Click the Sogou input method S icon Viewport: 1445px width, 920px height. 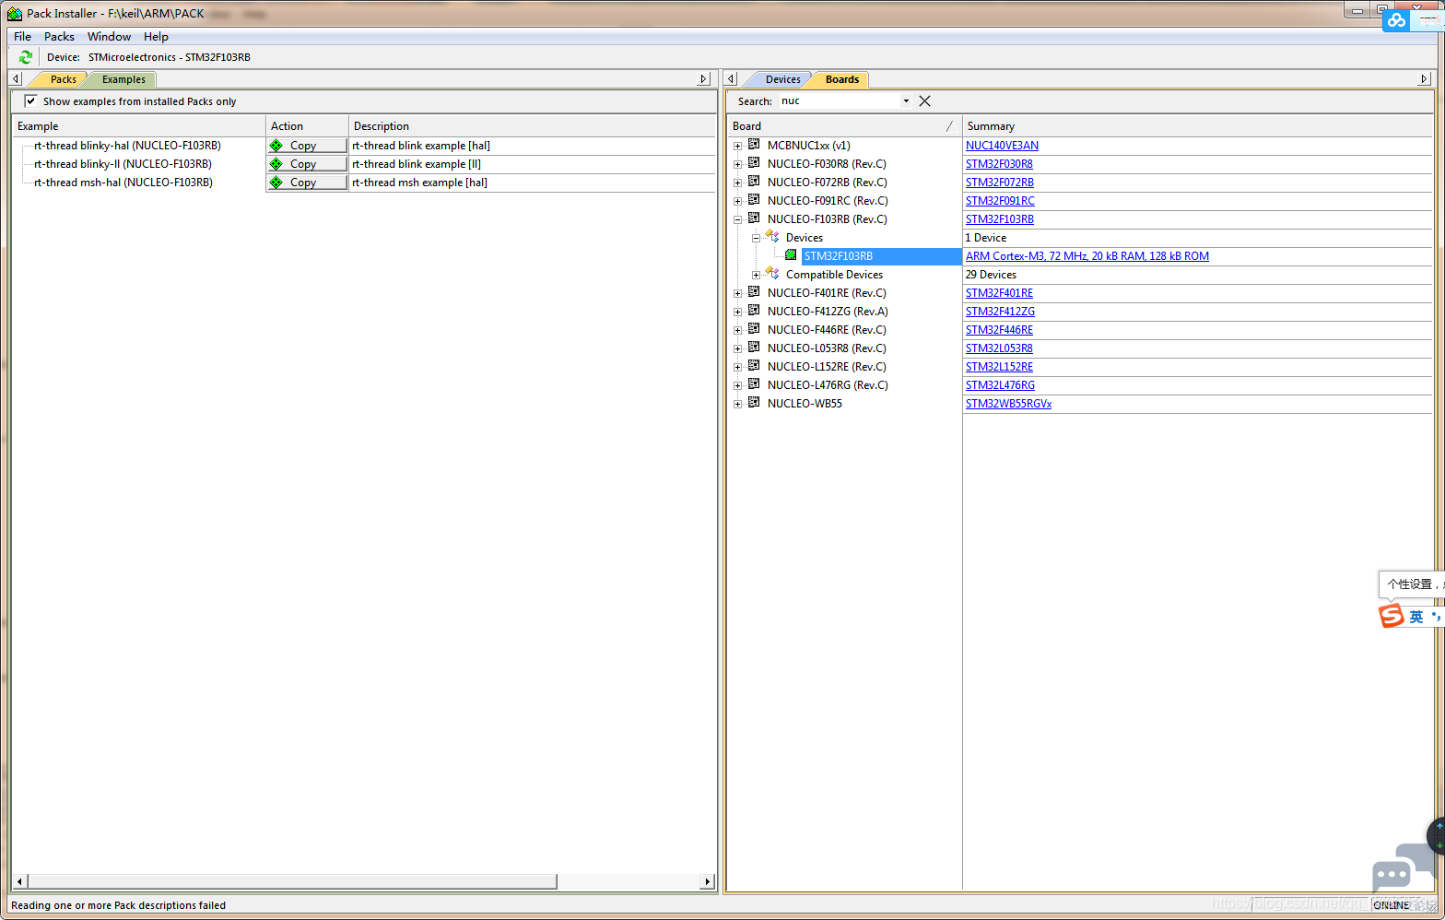tap(1391, 615)
